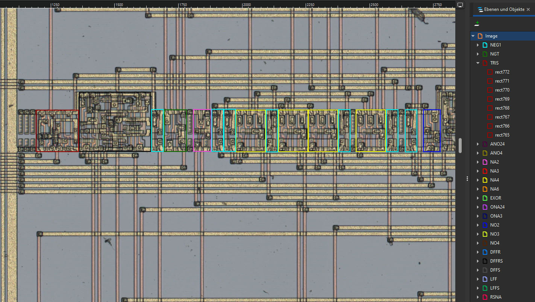Viewport: 535px width, 302px height.
Task: Expand the LFFS layer entry
Action: pos(477,288)
